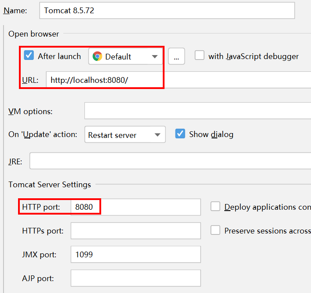
Task: Click the Name field containing Tomcat 8.5.72
Action: [x=167, y=11]
